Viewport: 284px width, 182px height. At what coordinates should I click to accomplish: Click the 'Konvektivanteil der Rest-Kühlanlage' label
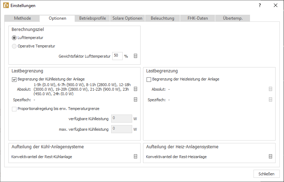click(42, 157)
